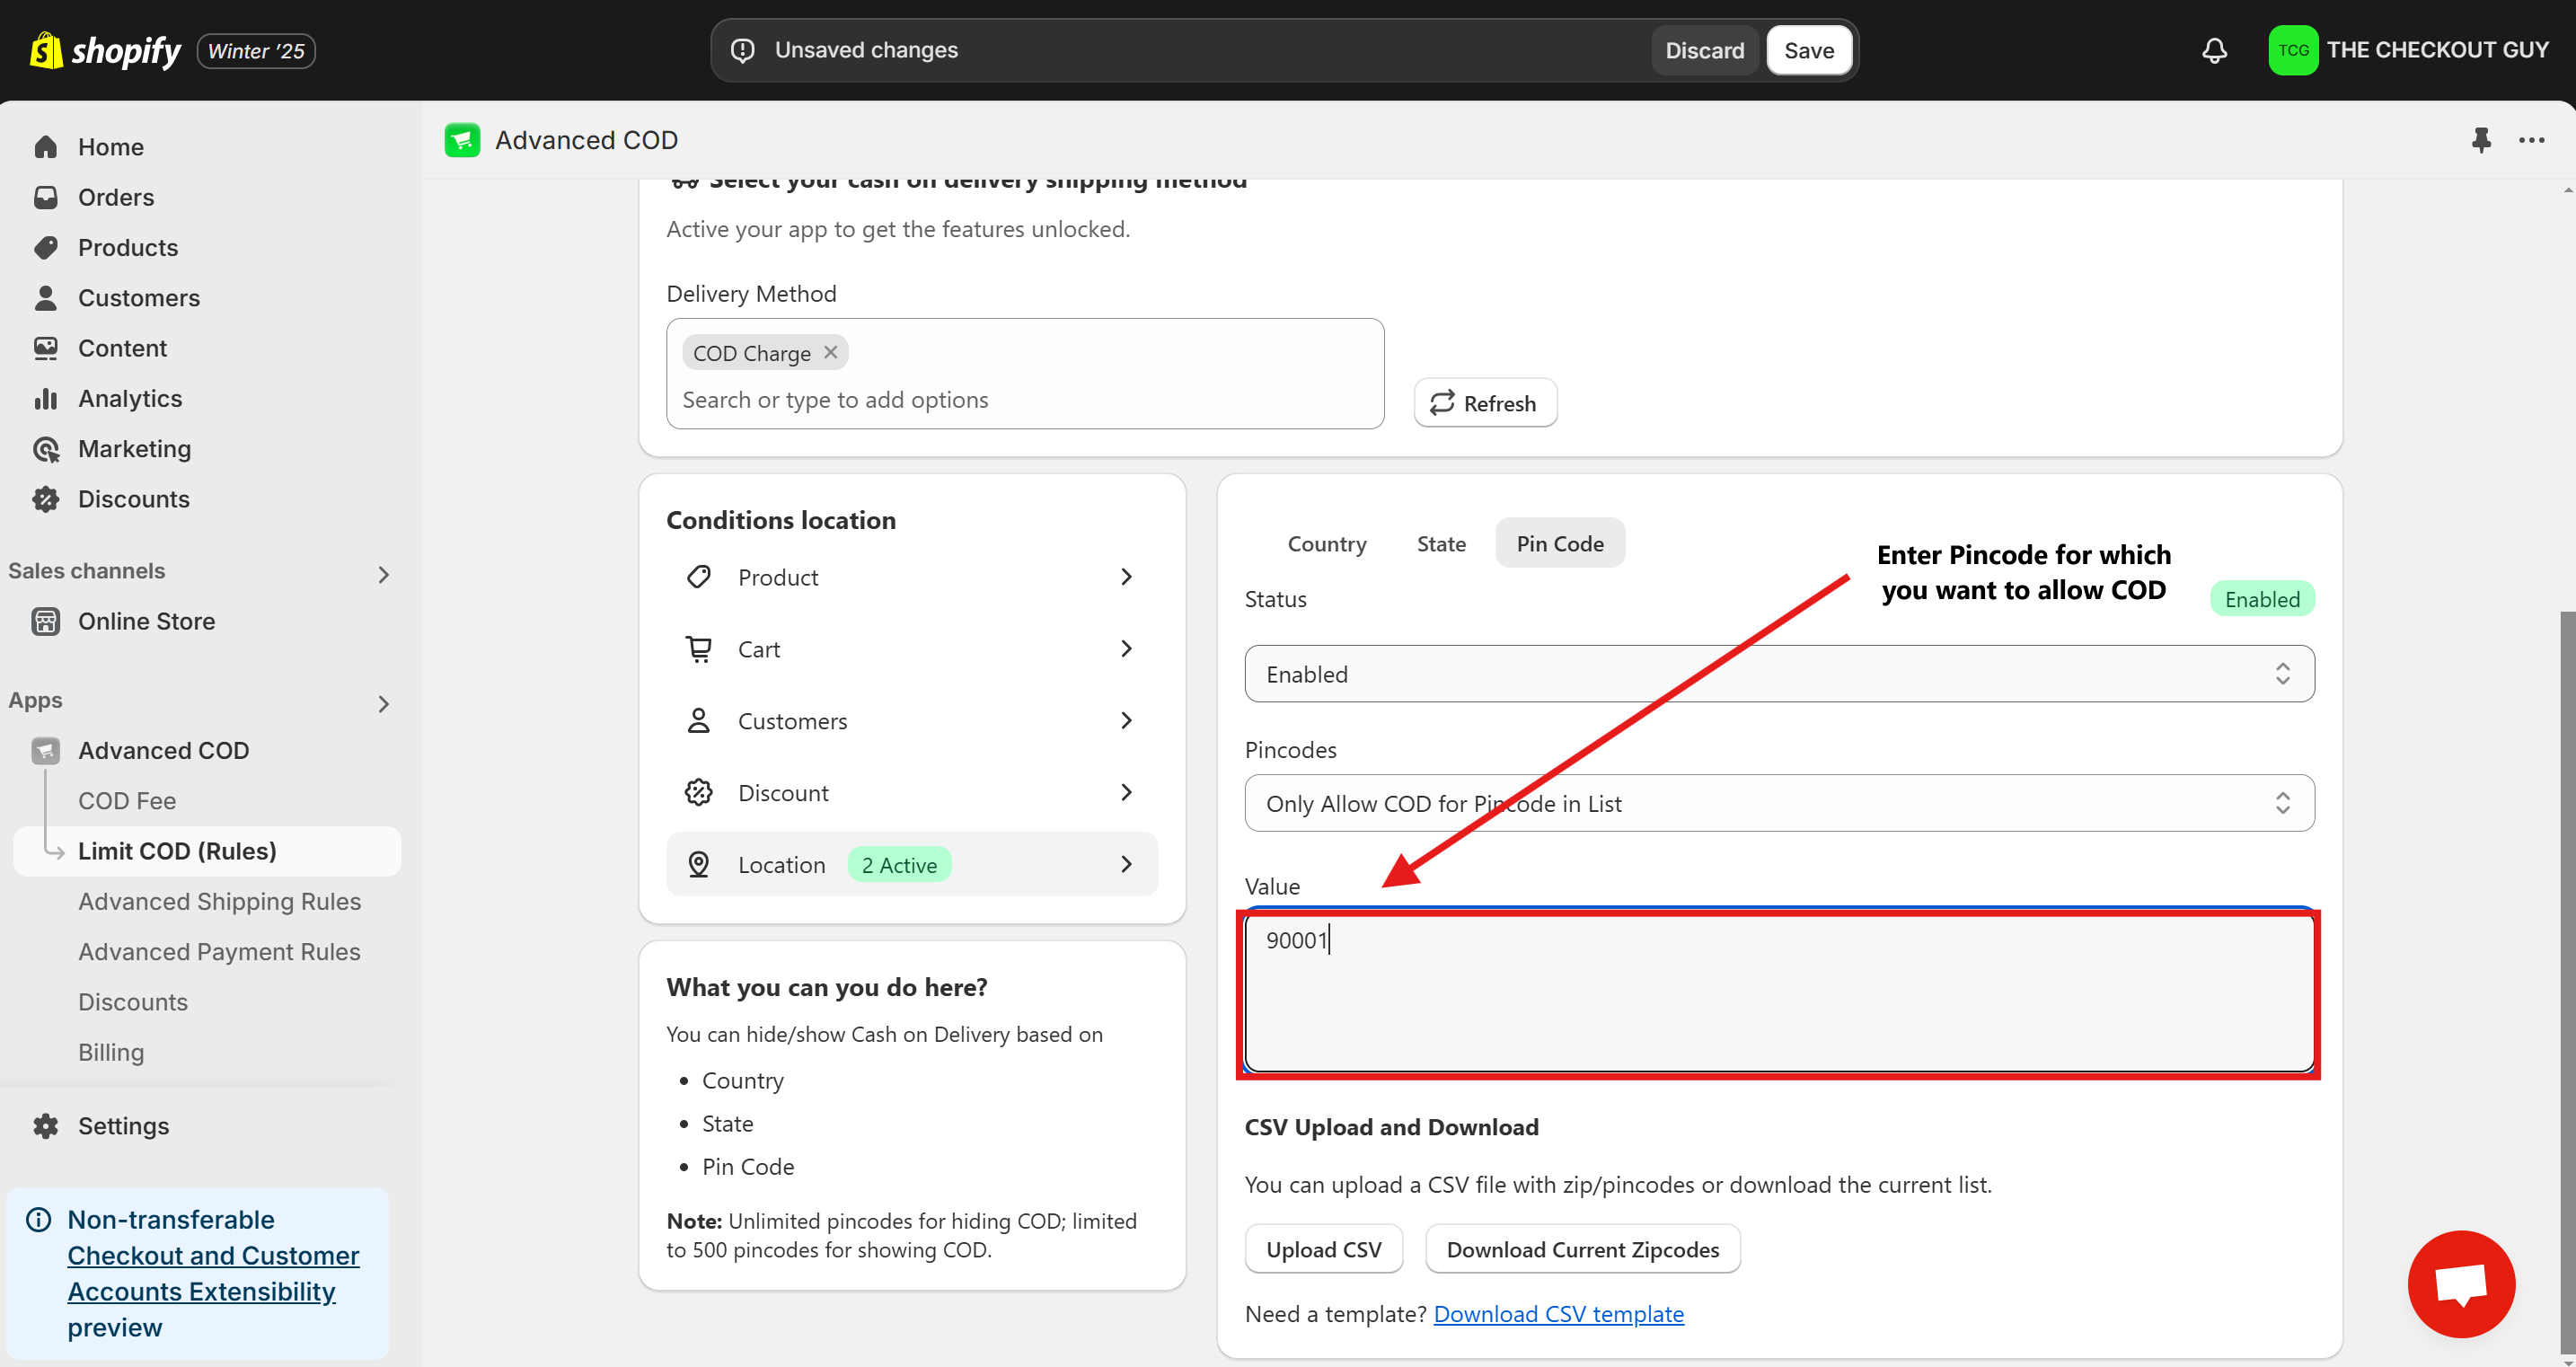Click the Shopify logo
The height and width of the screenshot is (1367, 2576).
(x=105, y=50)
